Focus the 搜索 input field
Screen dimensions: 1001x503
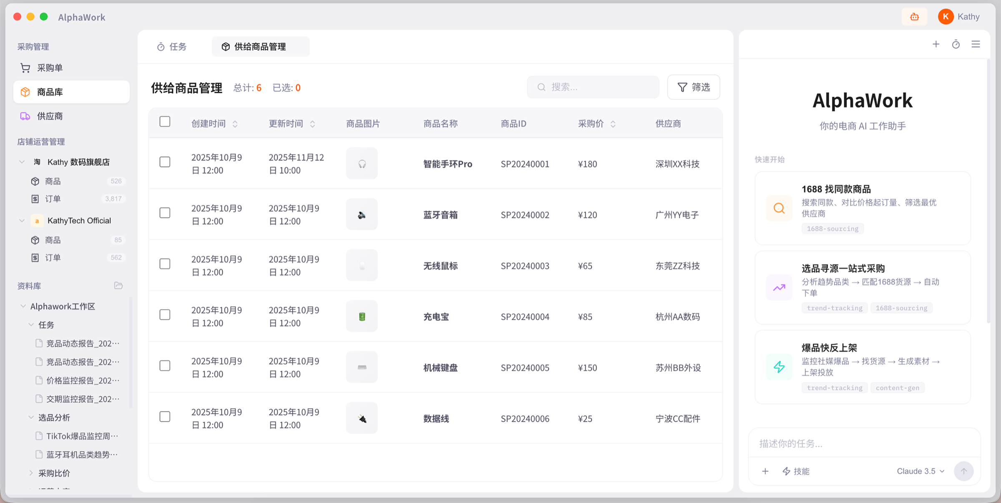(x=593, y=87)
